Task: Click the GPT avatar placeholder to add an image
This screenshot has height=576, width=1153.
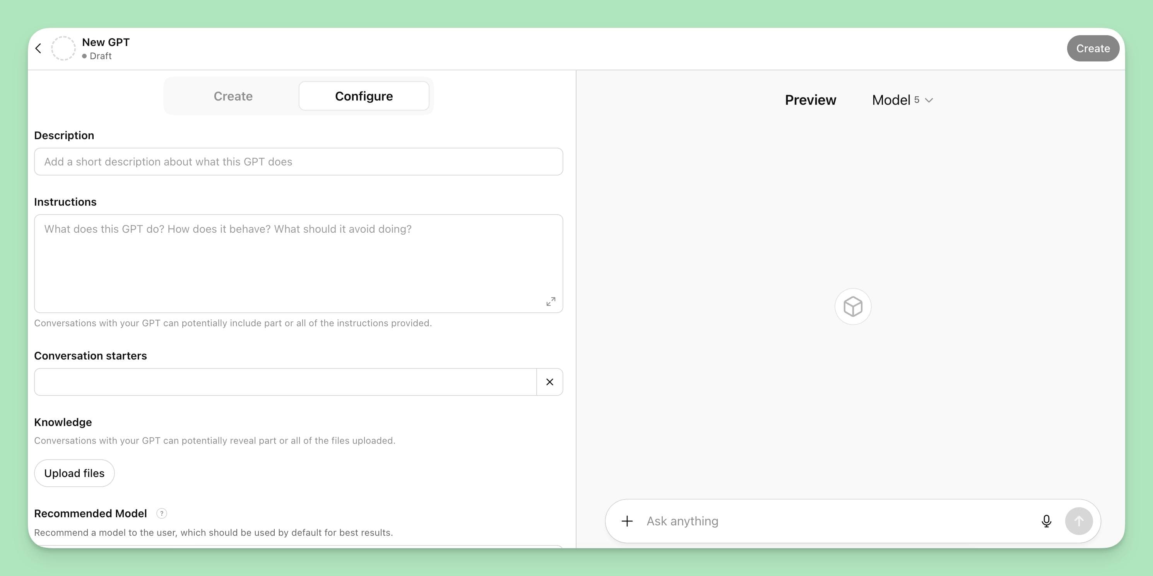Action: pos(63,48)
